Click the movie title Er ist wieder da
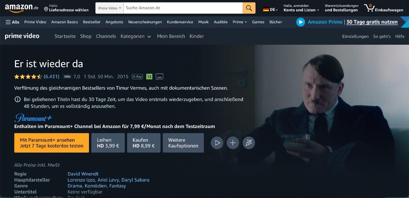The image size is (409, 198). click(x=49, y=64)
